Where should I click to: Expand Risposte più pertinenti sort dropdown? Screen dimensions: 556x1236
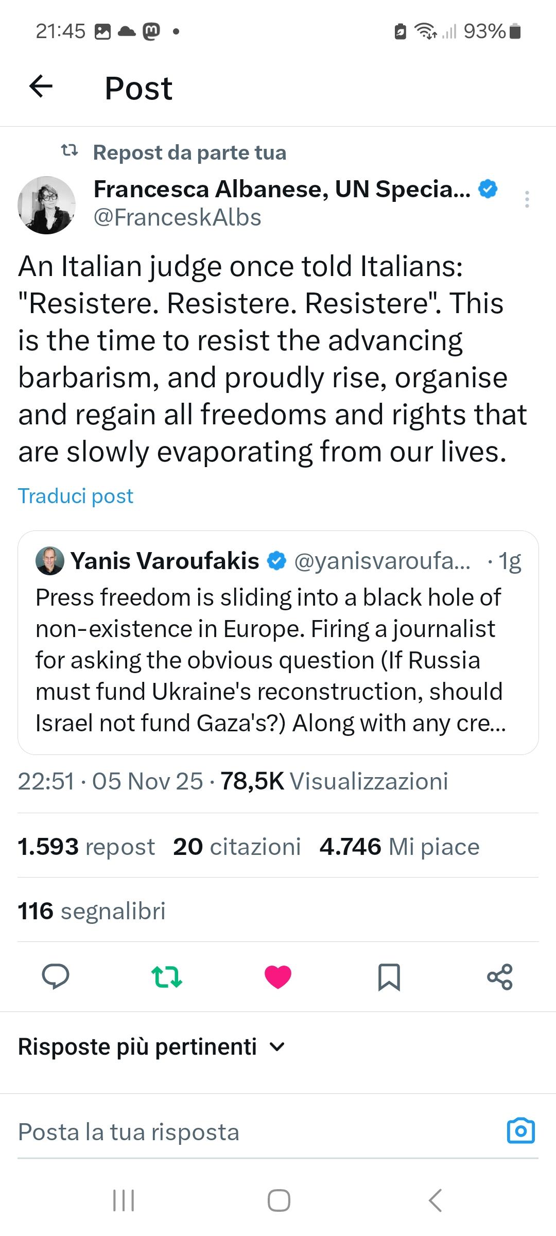151,1047
